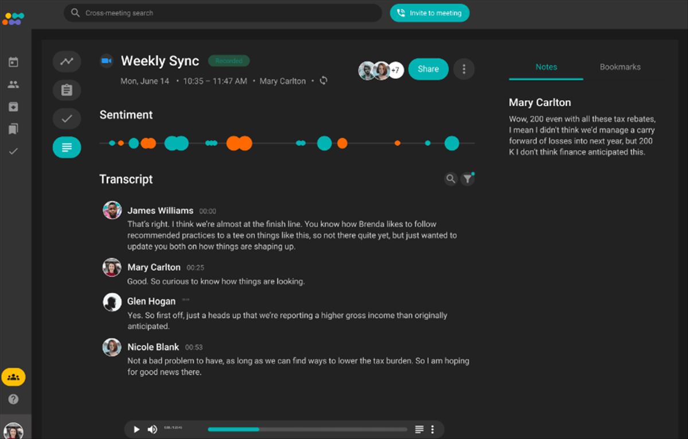Image resolution: width=688 pixels, height=439 pixels.
Task: Search within transcript using magnifier icon
Action: click(451, 179)
